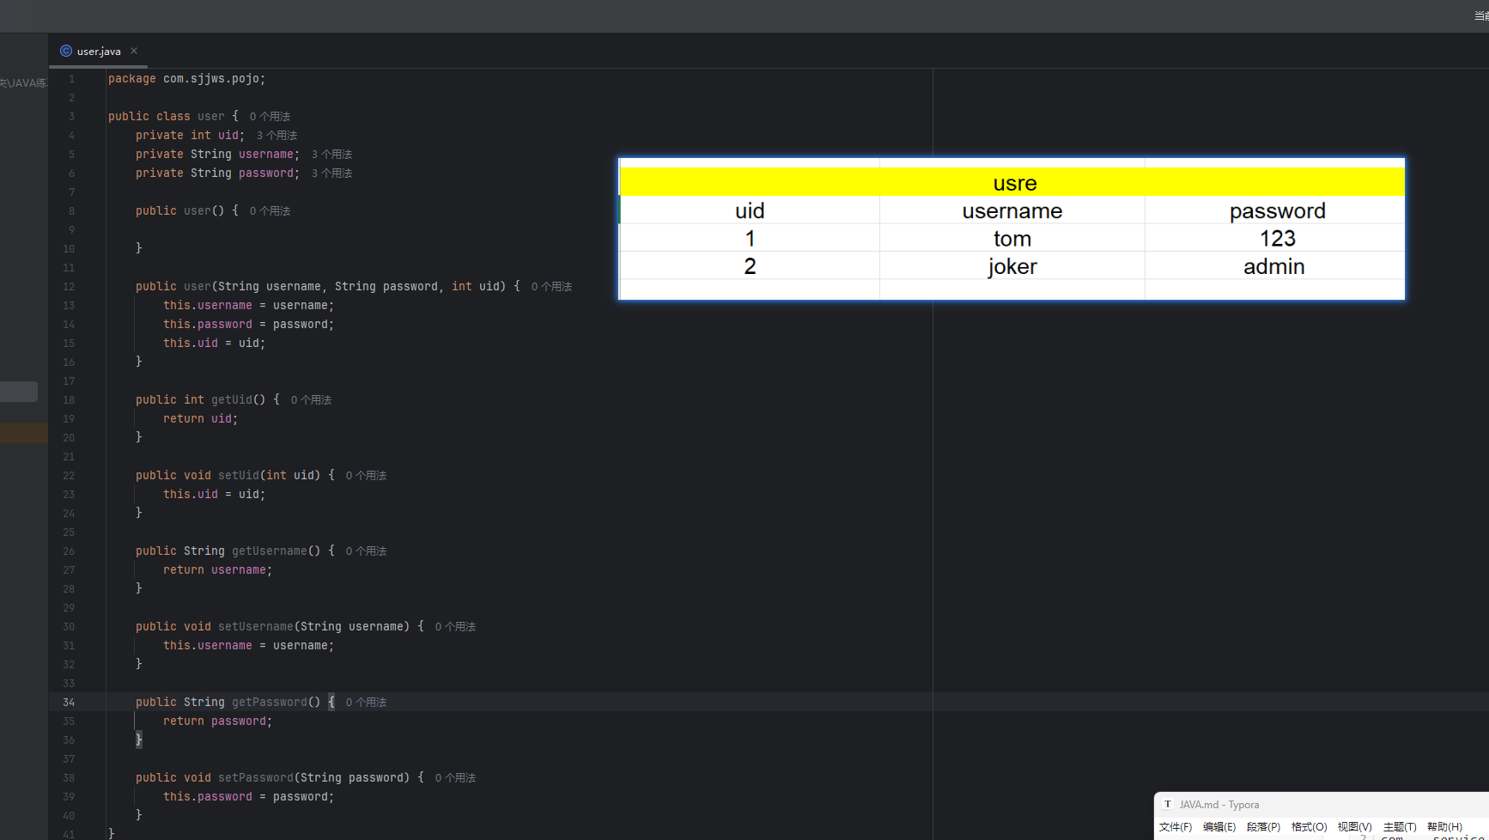Select the user.java tab label
Screen dimensions: 1489x840
click(x=99, y=52)
